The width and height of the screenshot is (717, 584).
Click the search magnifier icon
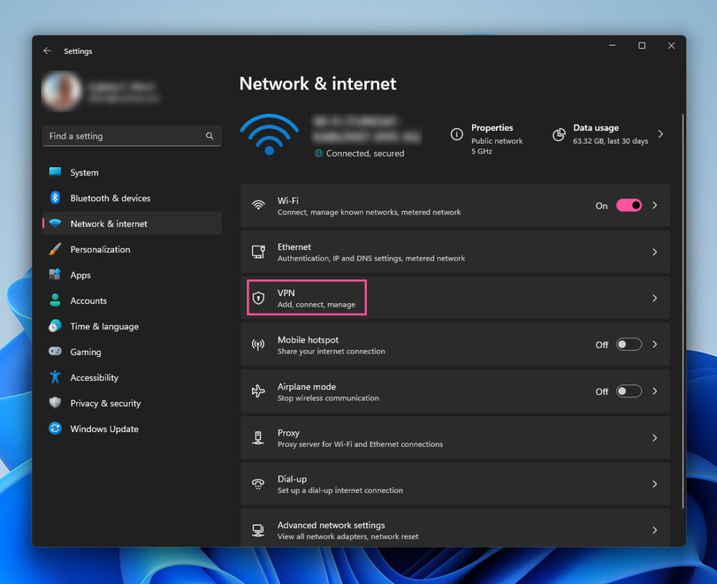(209, 136)
